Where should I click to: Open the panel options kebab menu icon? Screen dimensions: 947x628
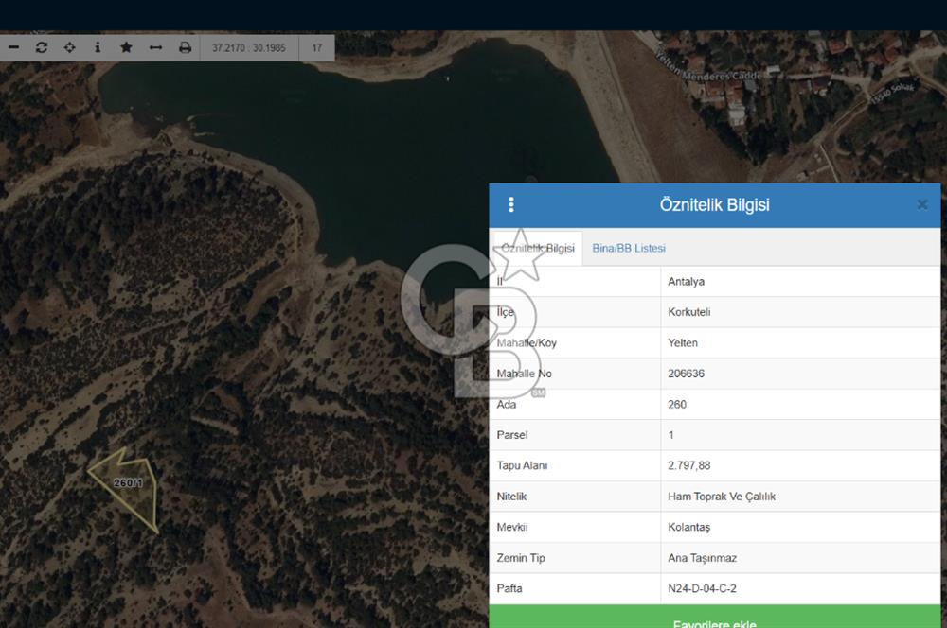click(x=510, y=204)
